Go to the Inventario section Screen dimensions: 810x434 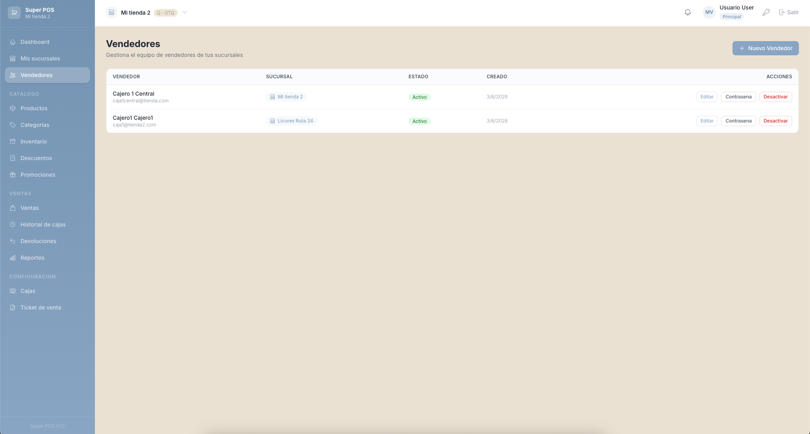33,142
